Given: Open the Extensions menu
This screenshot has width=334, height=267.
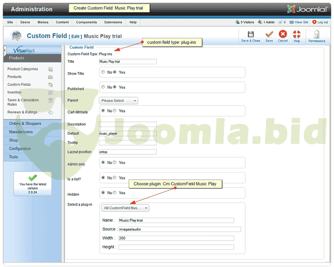Looking at the screenshot, I should click(x=113, y=22).
